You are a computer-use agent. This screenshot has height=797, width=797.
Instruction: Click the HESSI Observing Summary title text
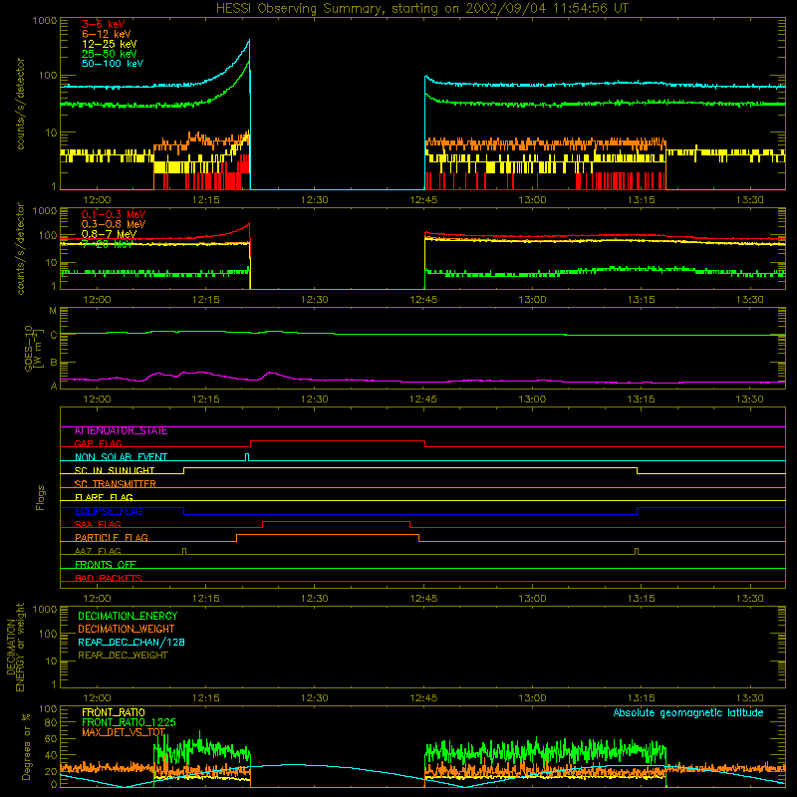click(421, 9)
